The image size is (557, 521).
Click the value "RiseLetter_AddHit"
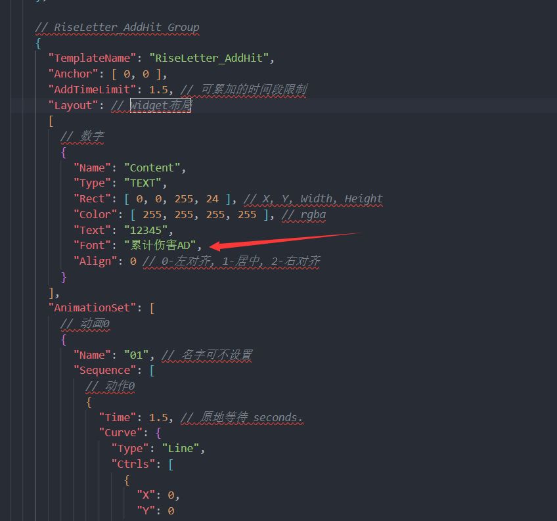pyautogui.click(x=209, y=58)
